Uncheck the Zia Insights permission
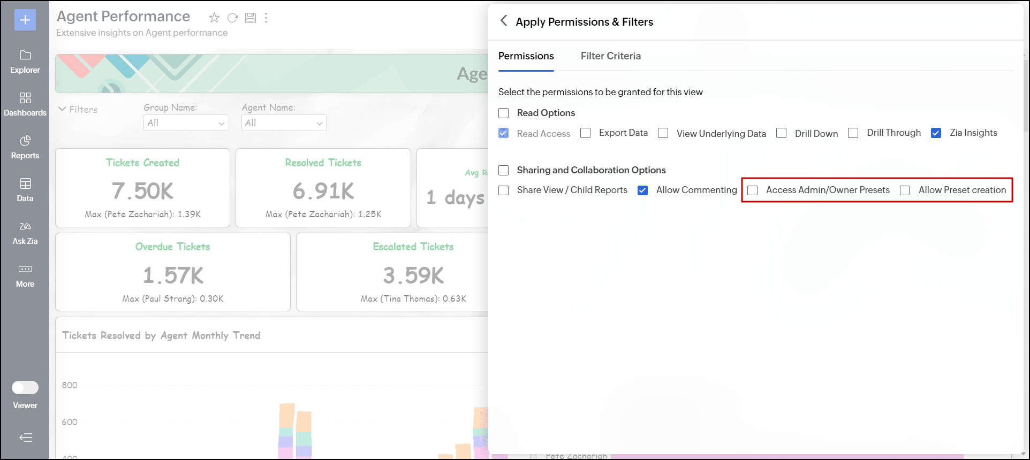Image resolution: width=1030 pixels, height=460 pixels. click(936, 133)
